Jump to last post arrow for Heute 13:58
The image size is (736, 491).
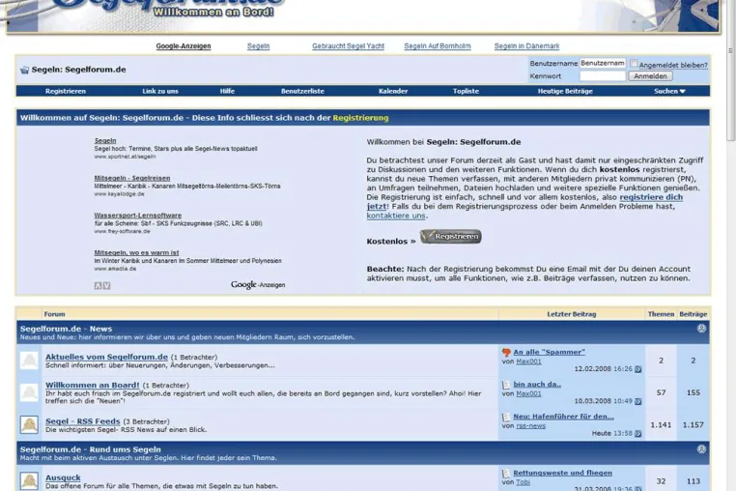[637, 434]
